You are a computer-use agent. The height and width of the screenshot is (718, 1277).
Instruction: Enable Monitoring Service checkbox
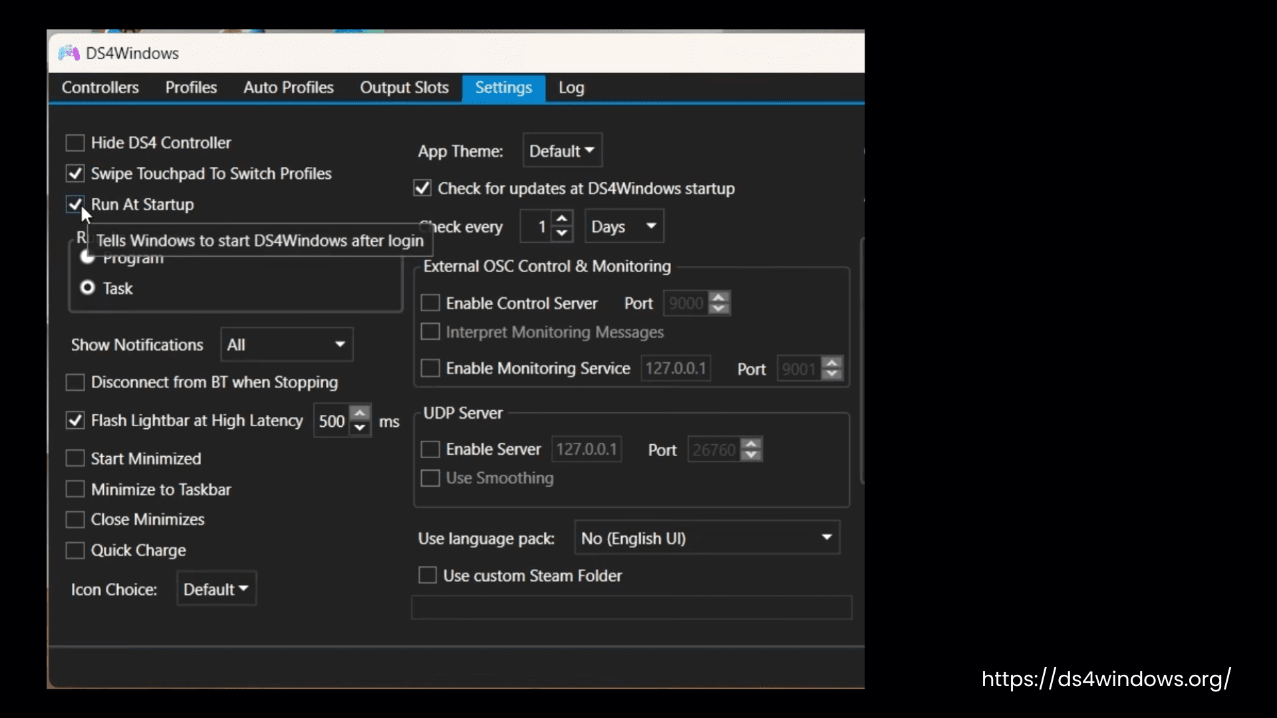click(430, 368)
